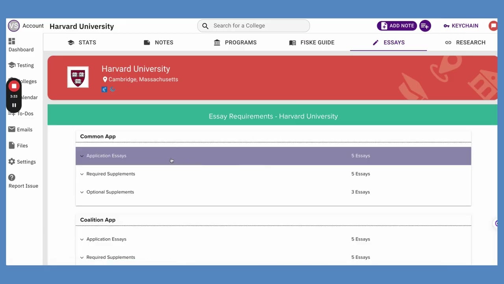Screen dimensions: 504x284
Task: Expand Common App Application Essays chevron
Action: click(x=82, y=156)
